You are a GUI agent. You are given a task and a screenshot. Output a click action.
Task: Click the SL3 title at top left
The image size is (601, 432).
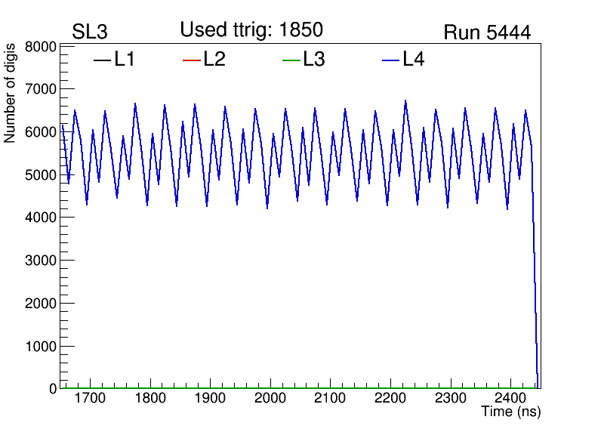[x=90, y=32]
